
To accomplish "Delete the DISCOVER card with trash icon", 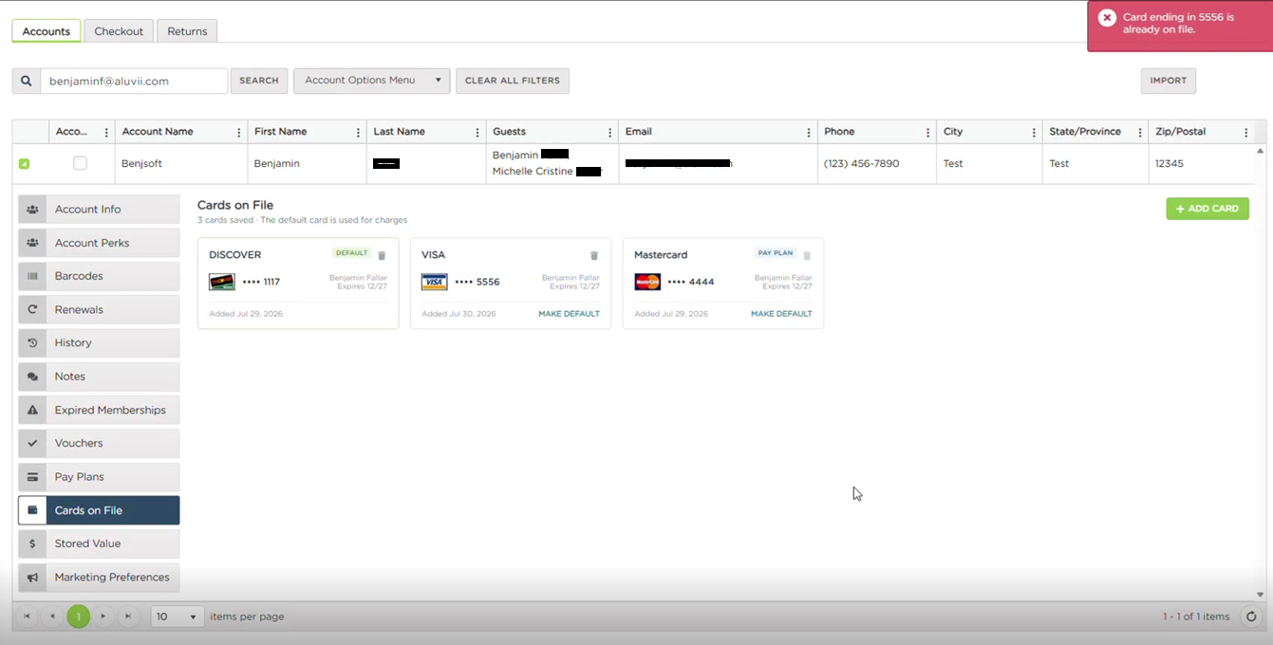I will pos(382,255).
